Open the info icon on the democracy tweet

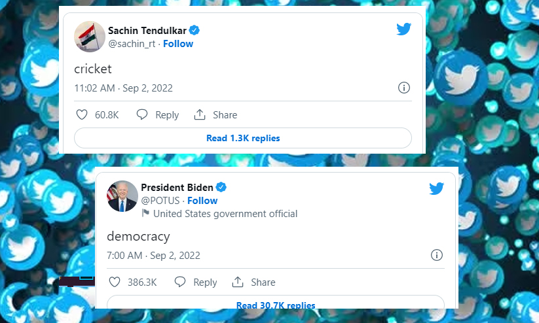(x=437, y=255)
